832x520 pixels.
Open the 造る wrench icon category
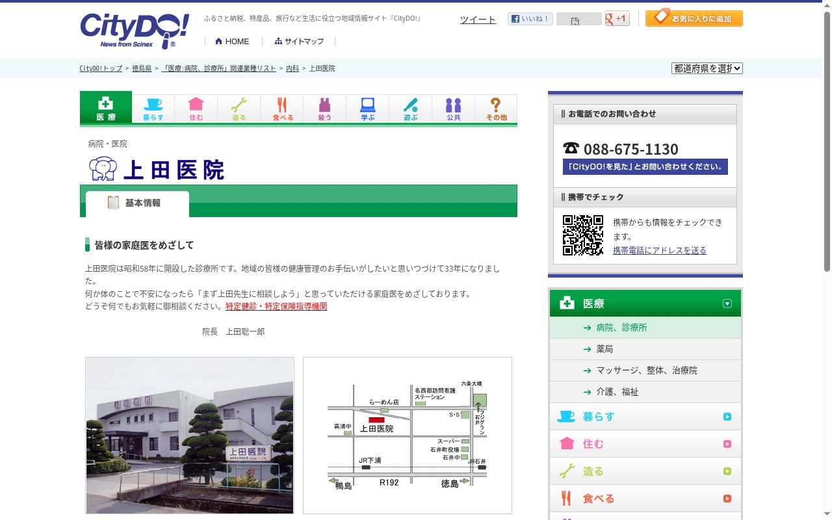[239, 109]
